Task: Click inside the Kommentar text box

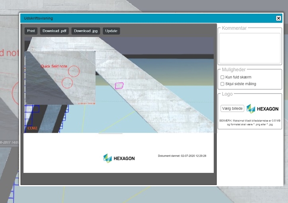Action: [250, 48]
